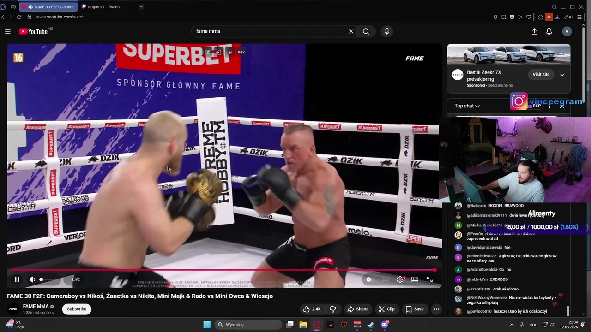Open video settings gear
The height and width of the screenshot is (332, 591).
pos(400,279)
